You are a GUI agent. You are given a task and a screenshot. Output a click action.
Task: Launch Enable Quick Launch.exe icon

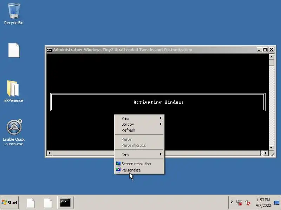[14, 133]
